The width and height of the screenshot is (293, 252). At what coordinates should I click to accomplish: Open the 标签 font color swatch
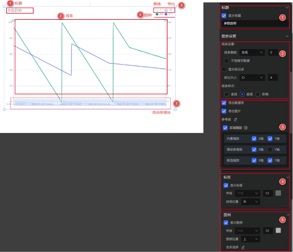(x=278, y=193)
